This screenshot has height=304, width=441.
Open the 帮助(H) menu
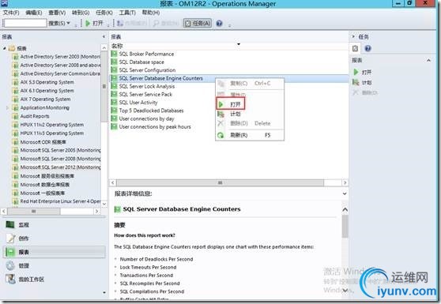tap(151, 13)
